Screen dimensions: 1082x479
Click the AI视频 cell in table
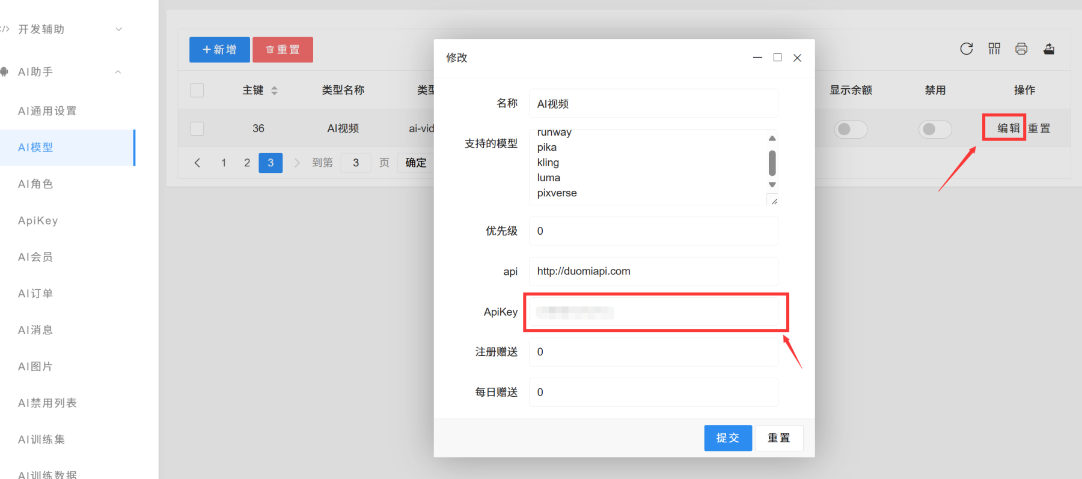(343, 128)
